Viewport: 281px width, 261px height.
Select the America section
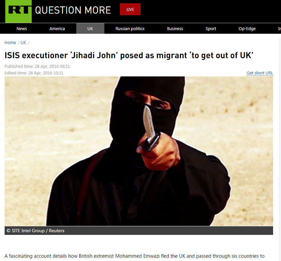pyautogui.click(x=57, y=28)
